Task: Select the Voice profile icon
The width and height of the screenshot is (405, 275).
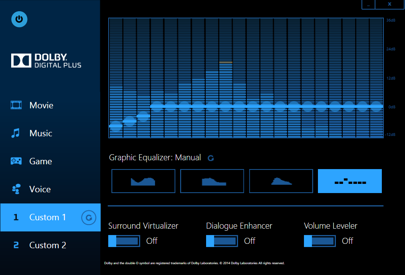Action: point(15,189)
